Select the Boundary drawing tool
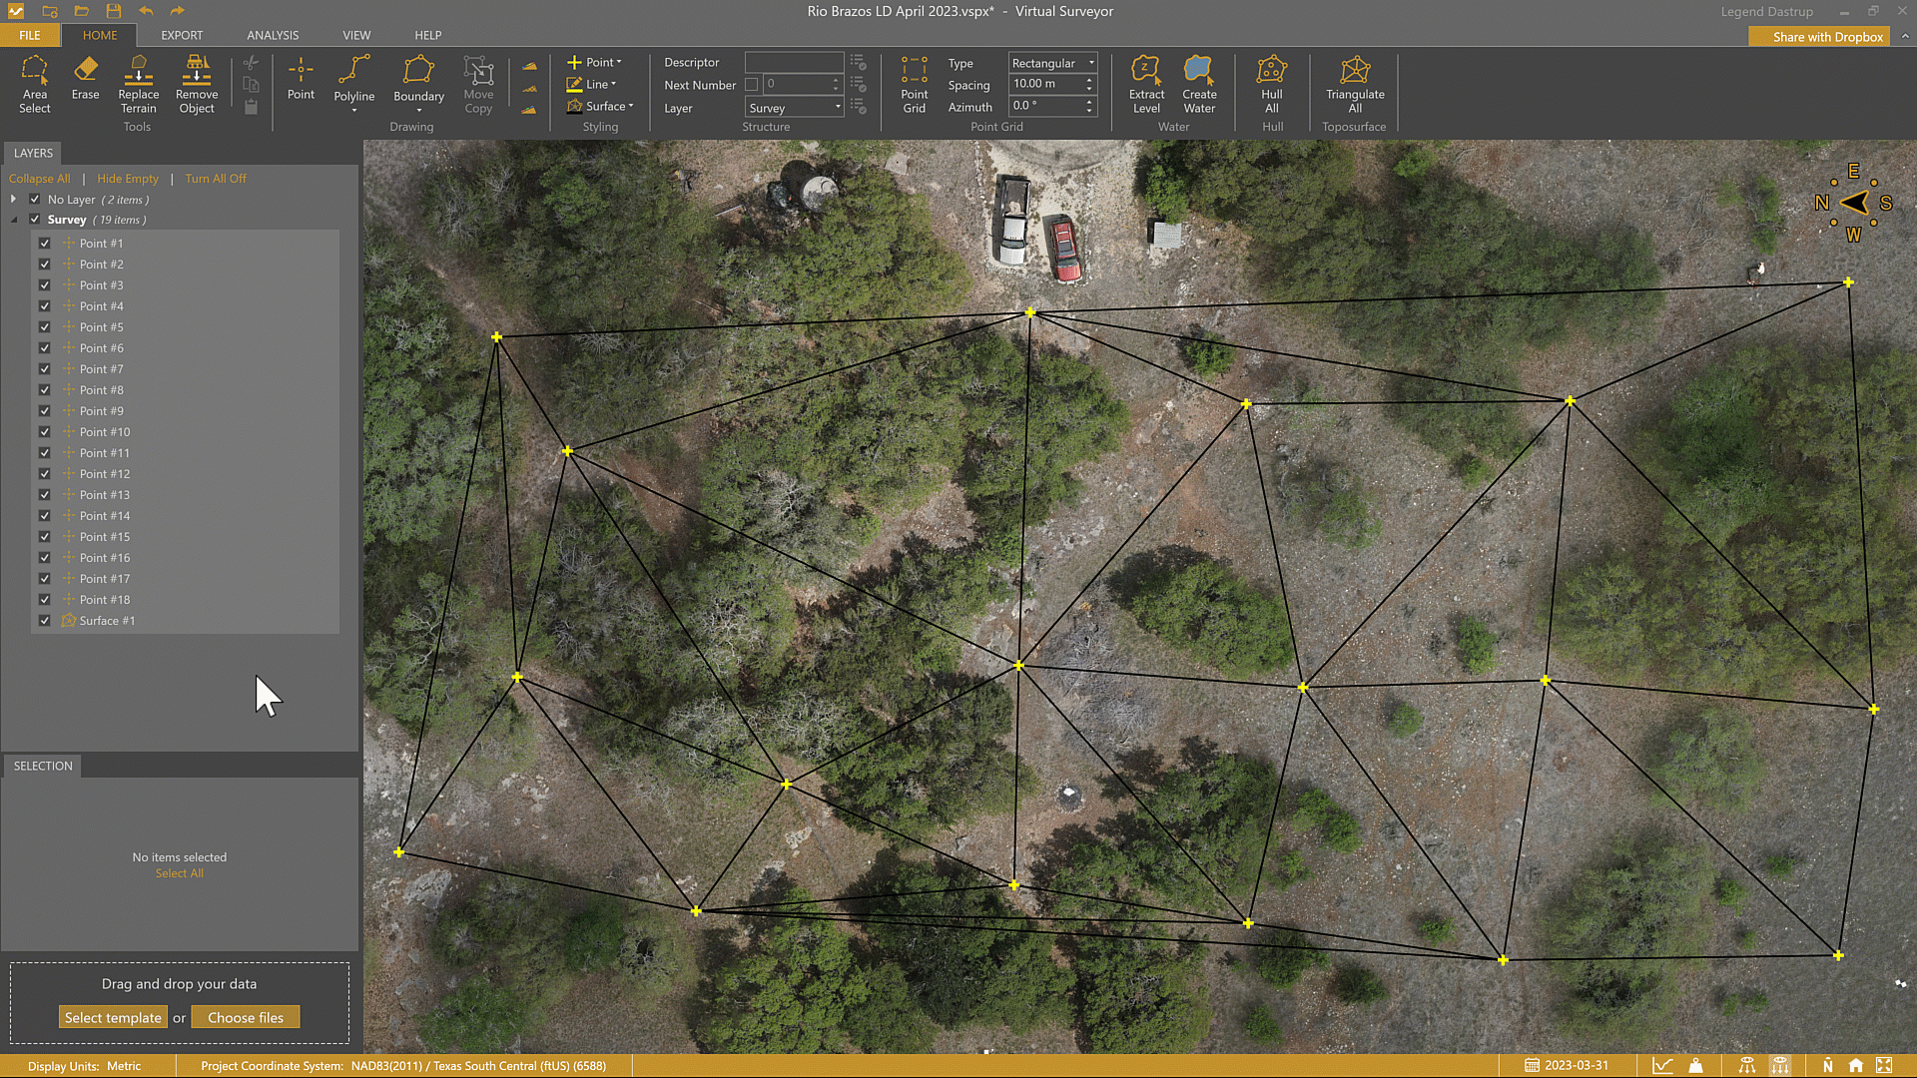 (418, 80)
